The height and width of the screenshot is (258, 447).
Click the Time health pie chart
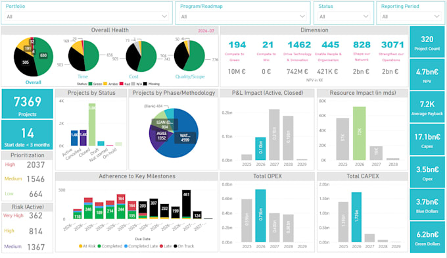pyautogui.click(x=83, y=56)
